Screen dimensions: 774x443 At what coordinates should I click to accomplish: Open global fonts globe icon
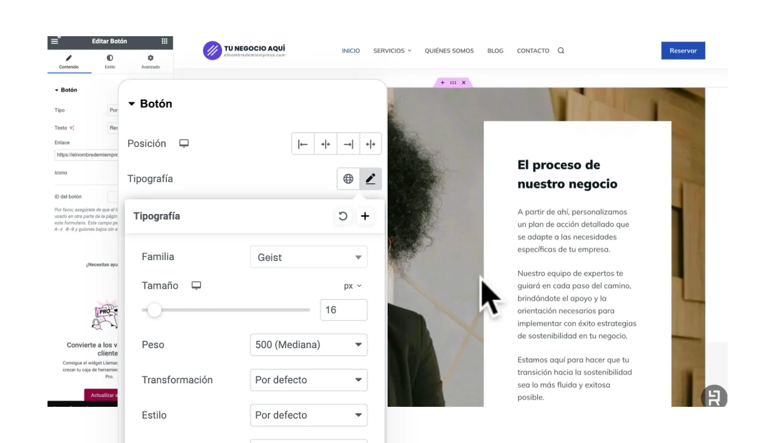click(x=348, y=179)
